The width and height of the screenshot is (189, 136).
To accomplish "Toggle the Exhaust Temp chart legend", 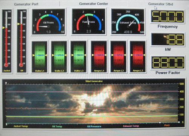I will [x=131, y=126].
